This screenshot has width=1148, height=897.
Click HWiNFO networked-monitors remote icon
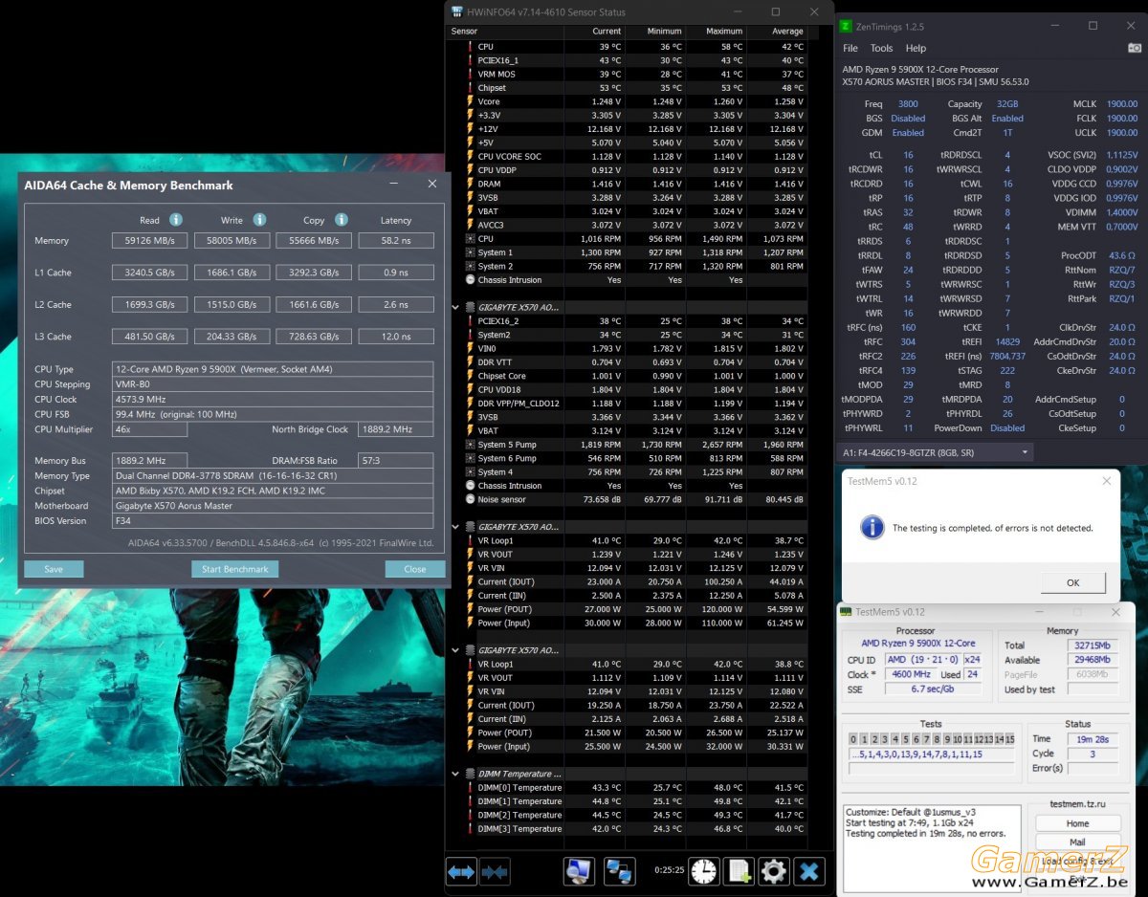pyautogui.click(x=620, y=871)
